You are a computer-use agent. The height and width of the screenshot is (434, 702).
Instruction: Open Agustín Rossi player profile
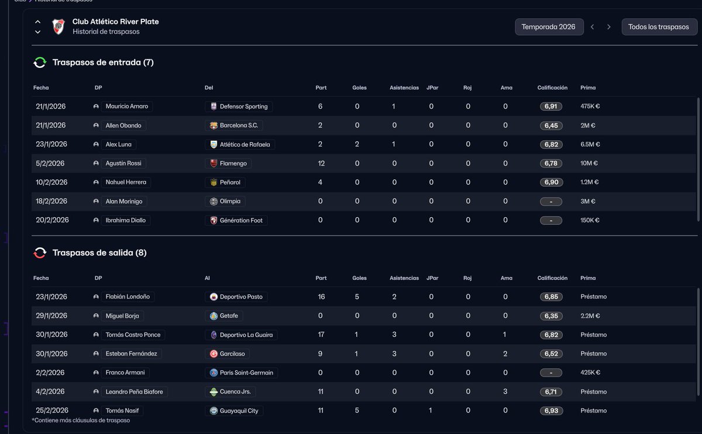coord(123,164)
